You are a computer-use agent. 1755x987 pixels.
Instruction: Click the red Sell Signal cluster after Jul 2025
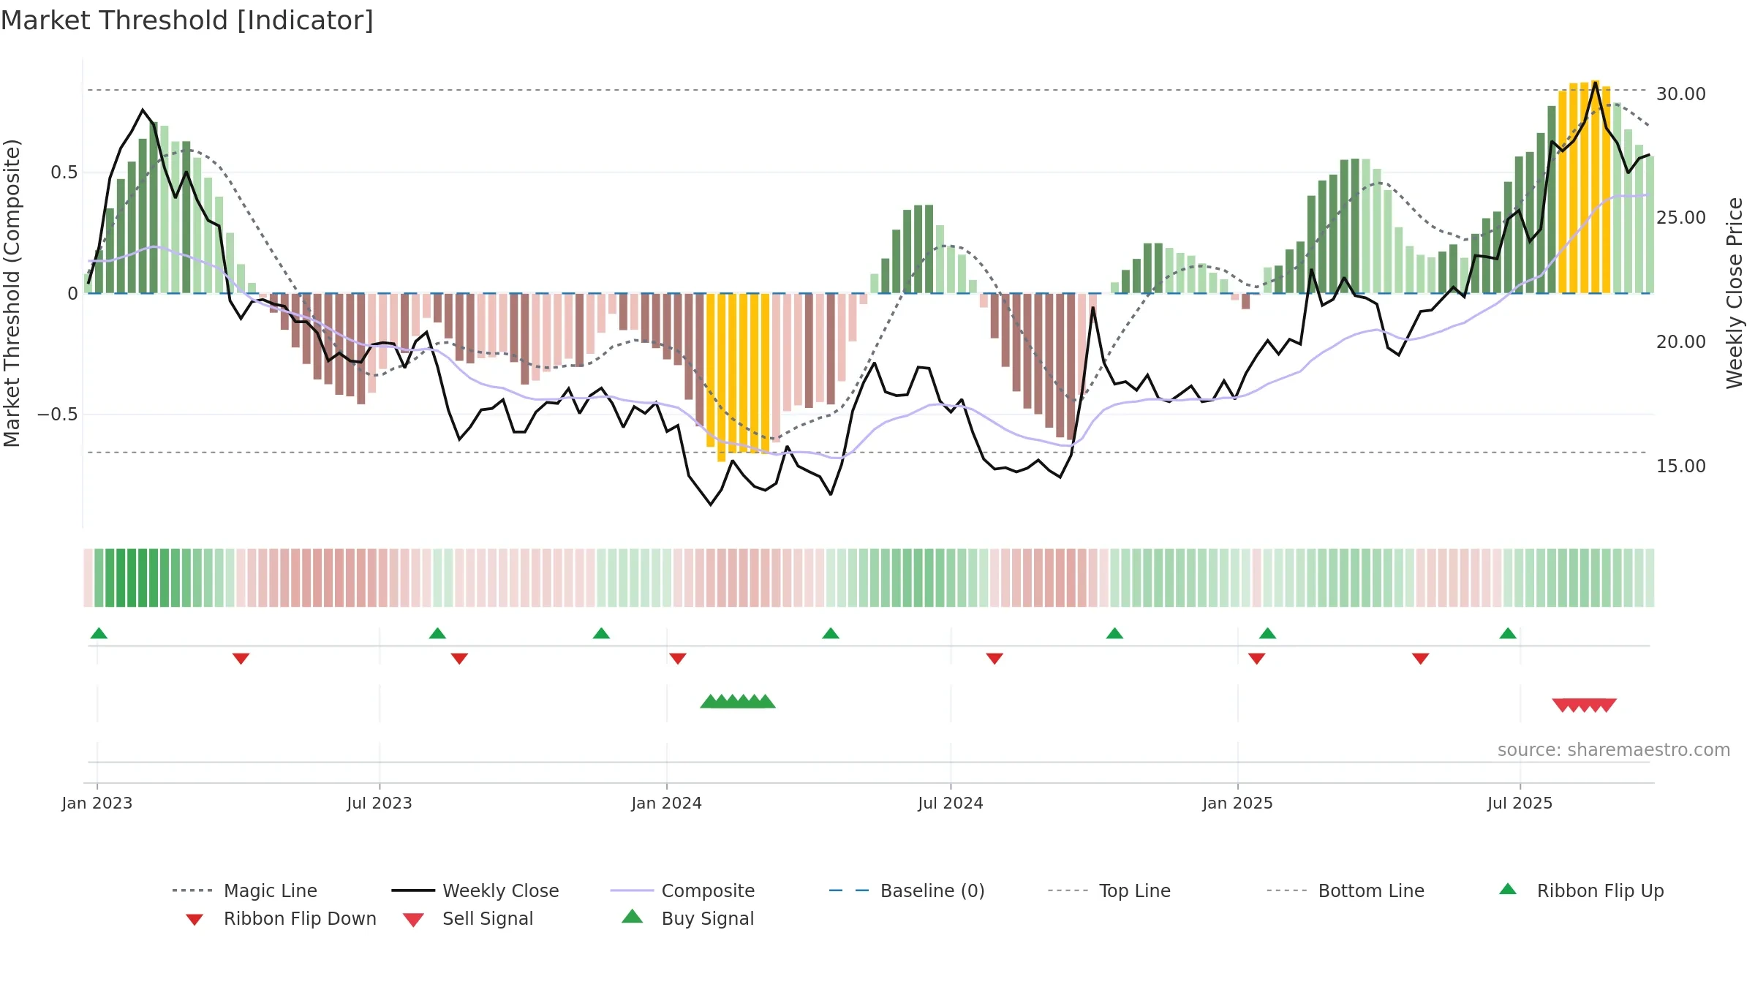pos(1584,706)
